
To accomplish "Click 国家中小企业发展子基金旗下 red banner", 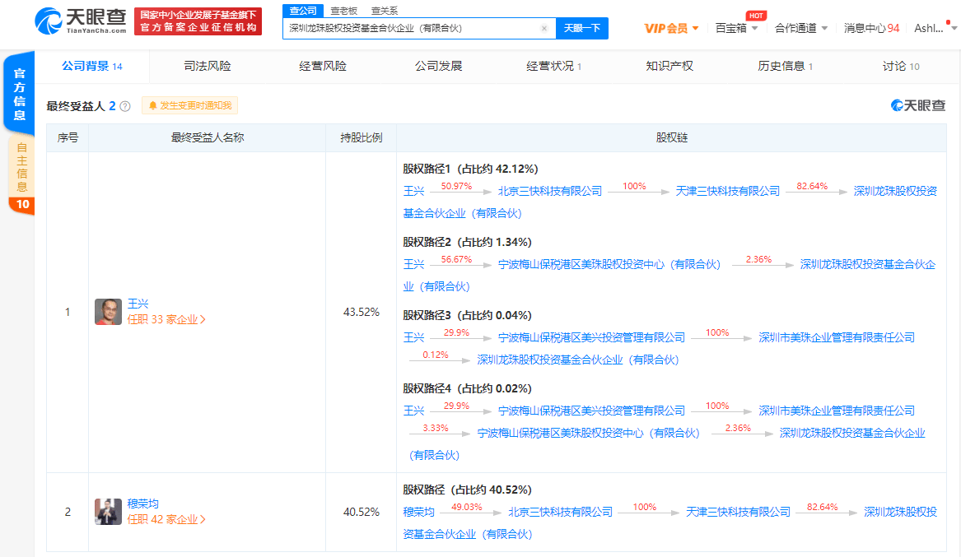I will coord(198,21).
